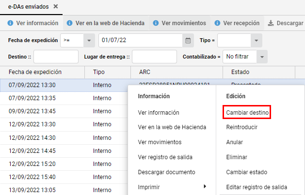Choose Descargar documento menu entry
Screen dimensions: 305x195
[166, 172]
